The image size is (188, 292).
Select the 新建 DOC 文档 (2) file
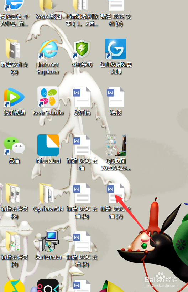(82, 193)
